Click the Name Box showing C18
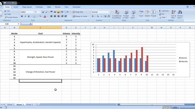Image resolution: width=195 pixels, height=109 pixels. pyautogui.click(x=9, y=24)
